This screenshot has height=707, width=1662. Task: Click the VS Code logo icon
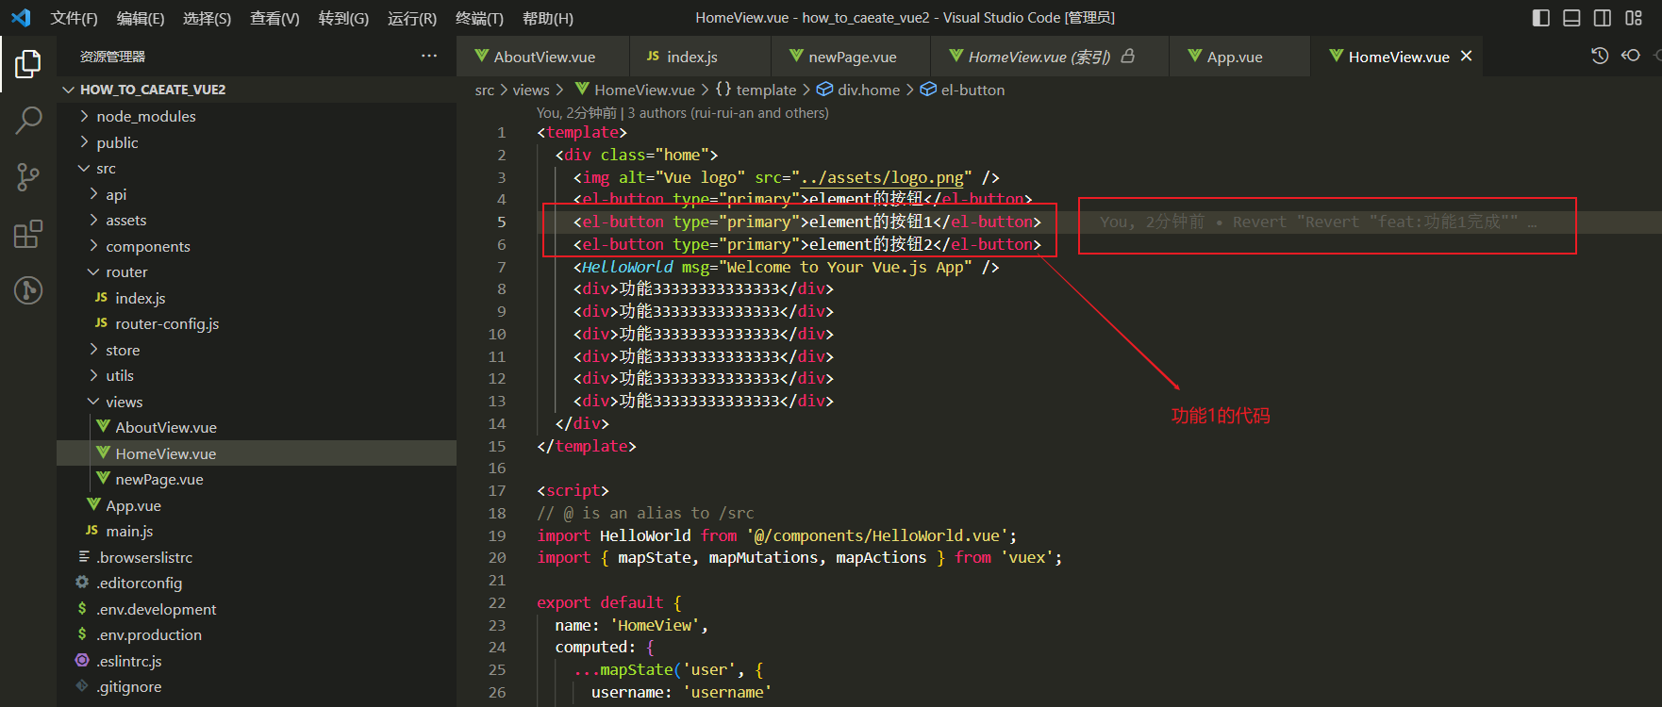[21, 18]
